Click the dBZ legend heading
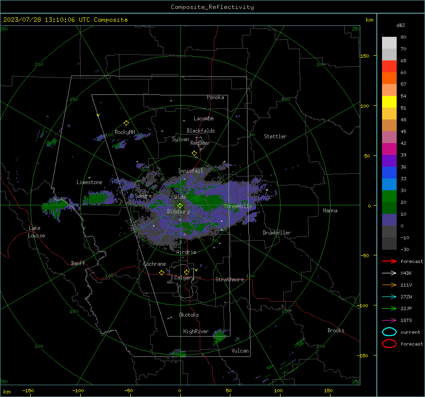The height and width of the screenshot is (397, 425). coord(400,25)
